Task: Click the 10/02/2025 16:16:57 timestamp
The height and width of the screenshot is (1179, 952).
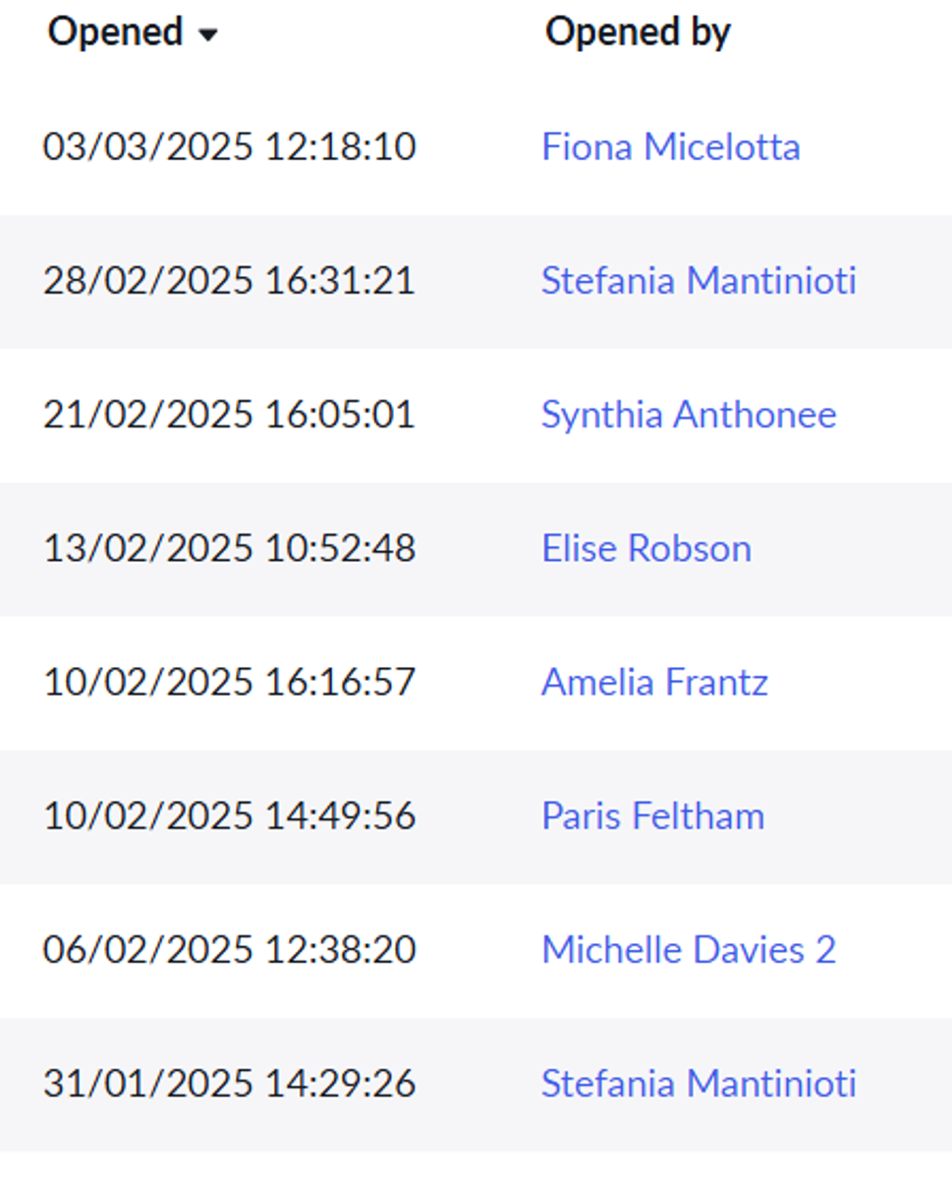Action: pyautogui.click(x=229, y=682)
